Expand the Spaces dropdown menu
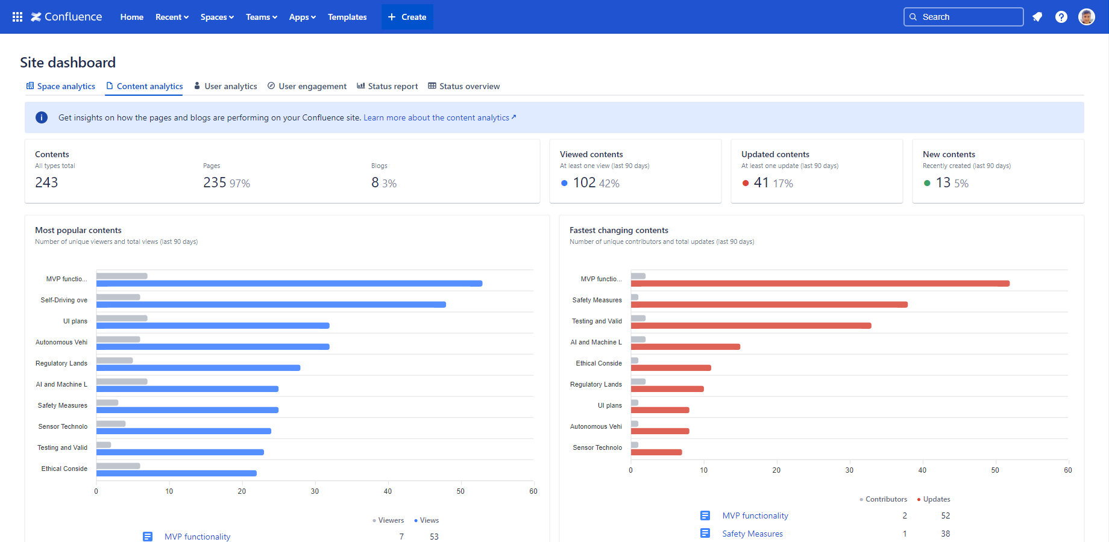This screenshot has height=542, width=1109. coord(217,17)
